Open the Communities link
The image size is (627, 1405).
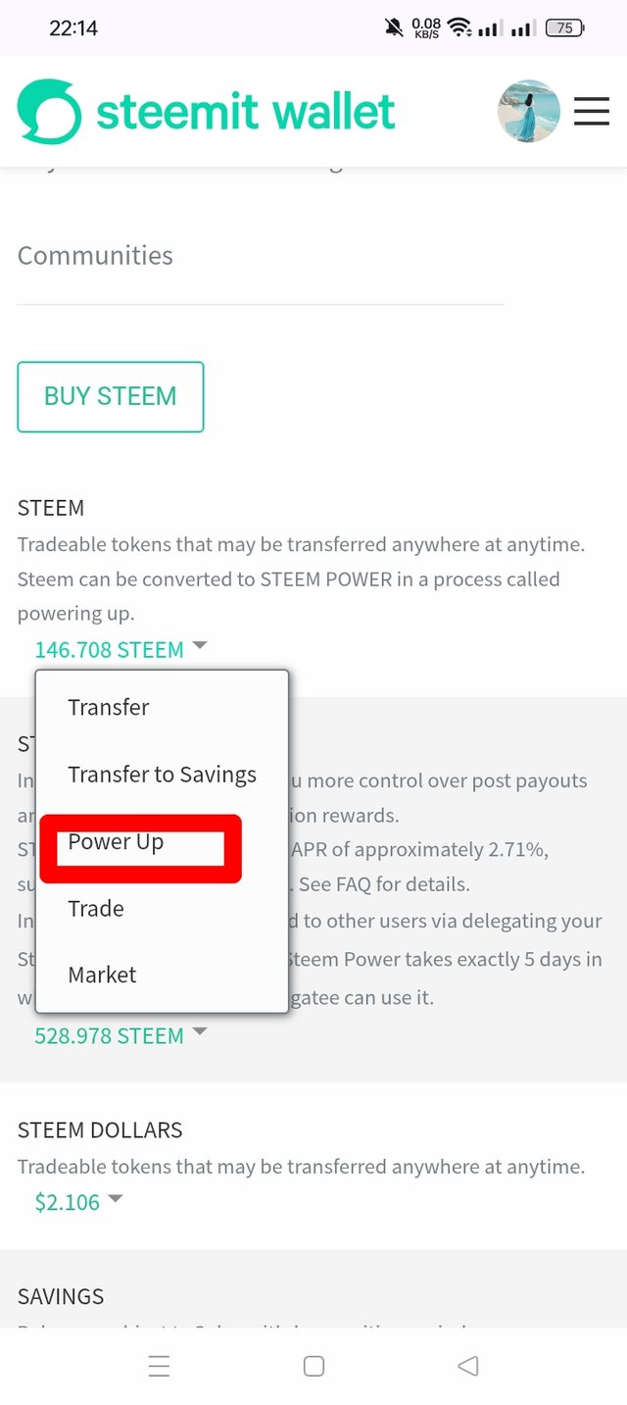95,255
